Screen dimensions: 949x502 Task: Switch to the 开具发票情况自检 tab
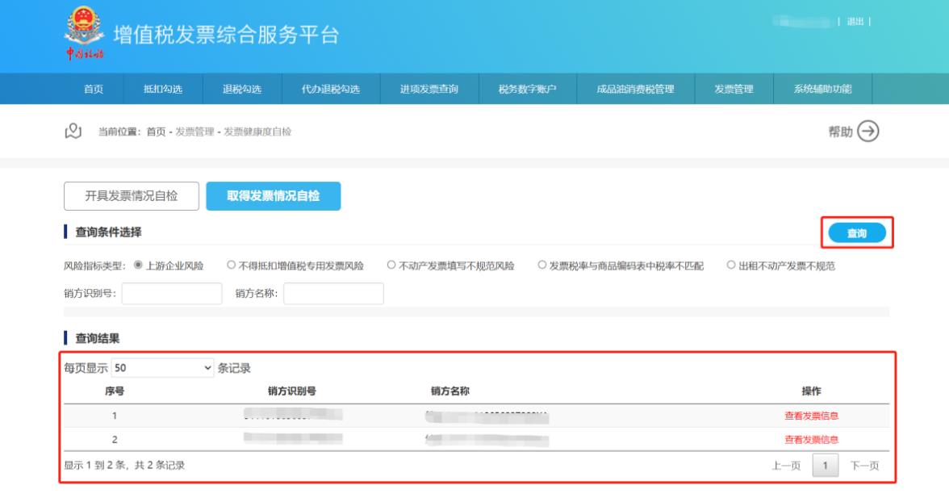pos(132,195)
